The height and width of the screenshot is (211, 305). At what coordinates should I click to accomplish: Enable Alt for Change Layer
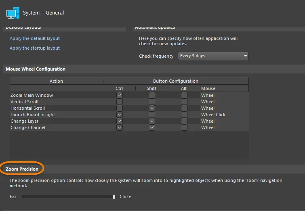[184, 121]
